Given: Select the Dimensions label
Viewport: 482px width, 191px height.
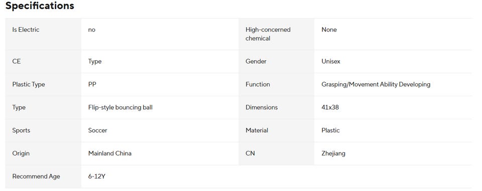Looking at the screenshot, I should coord(261,107).
